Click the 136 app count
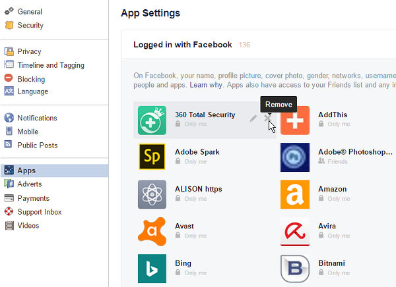396x287 pixels. [244, 45]
